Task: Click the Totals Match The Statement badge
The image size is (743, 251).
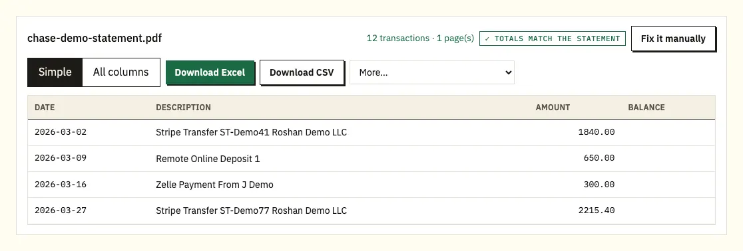Action: 552,39
